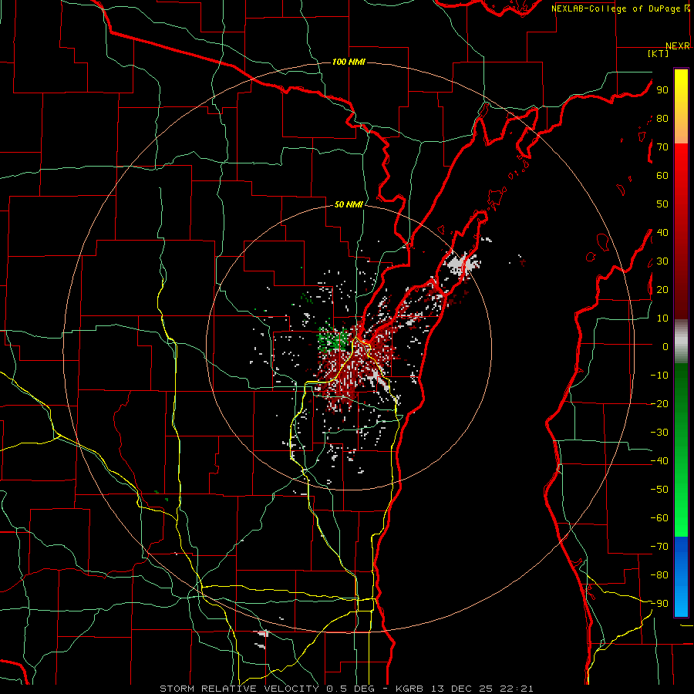Pick the blue segment of the color bar
This screenshot has width=694, height=694.
681,577
